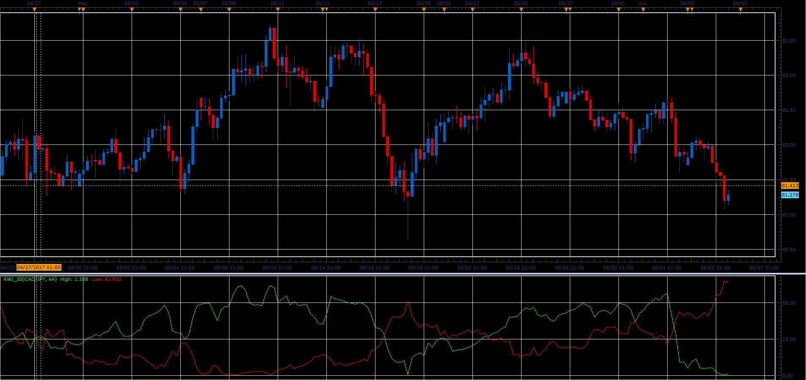The image size is (806, 380).
Task: Click the orange marker under Jun
Action: 643,9
